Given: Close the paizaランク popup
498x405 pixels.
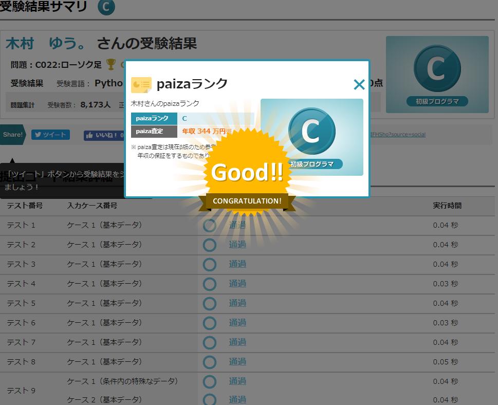Looking at the screenshot, I should click(x=359, y=84).
